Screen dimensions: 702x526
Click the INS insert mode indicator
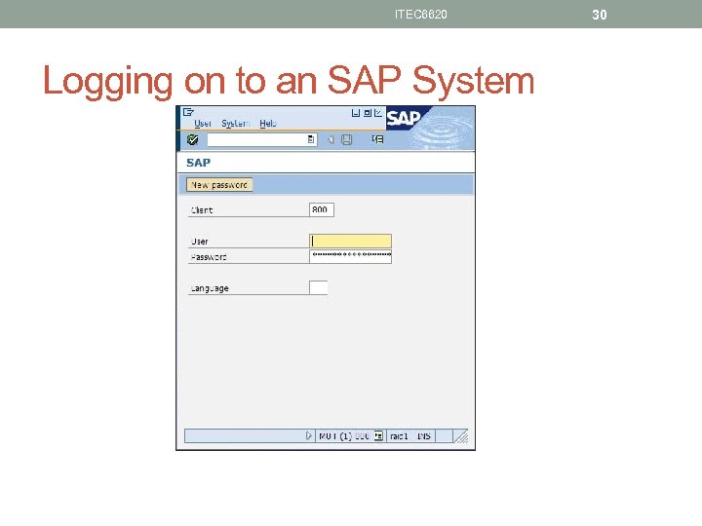click(423, 436)
